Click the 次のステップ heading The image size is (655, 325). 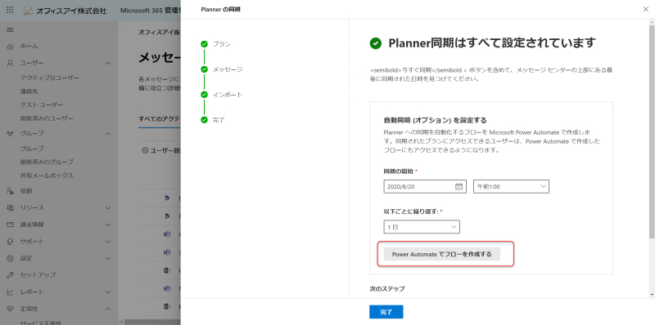(387, 288)
